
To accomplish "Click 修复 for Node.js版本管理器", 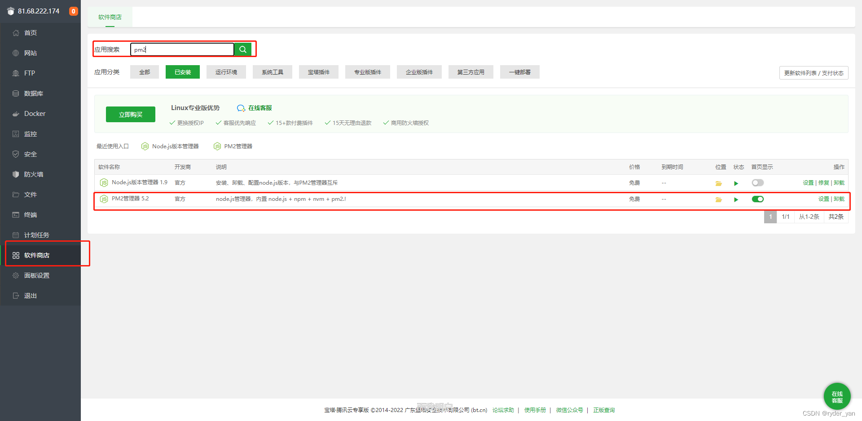I will coord(823,183).
